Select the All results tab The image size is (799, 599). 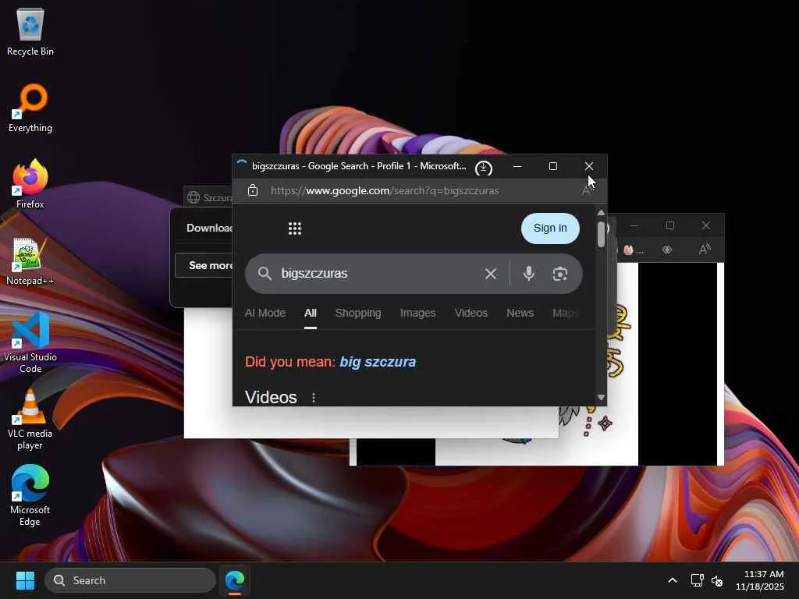pyautogui.click(x=311, y=313)
